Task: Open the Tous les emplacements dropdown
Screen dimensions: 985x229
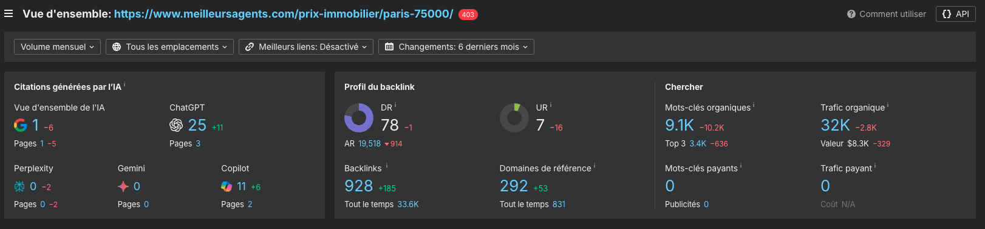Action: click(169, 47)
